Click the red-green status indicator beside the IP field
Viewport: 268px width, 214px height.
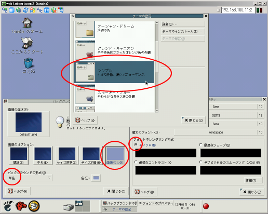259,10
